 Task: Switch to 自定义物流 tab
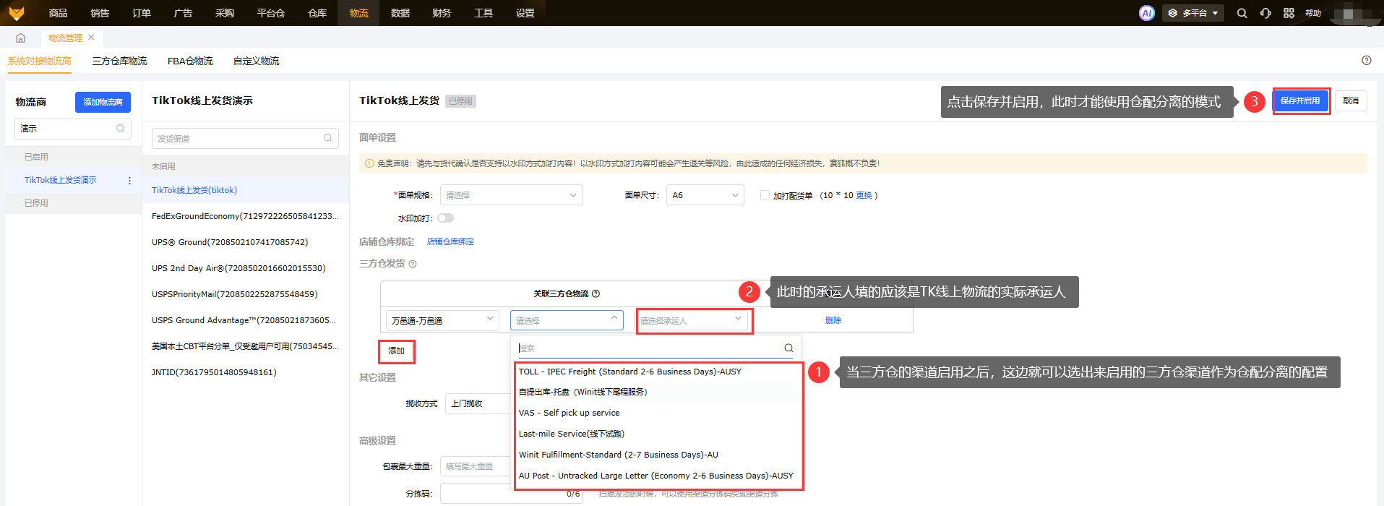pyautogui.click(x=257, y=61)
